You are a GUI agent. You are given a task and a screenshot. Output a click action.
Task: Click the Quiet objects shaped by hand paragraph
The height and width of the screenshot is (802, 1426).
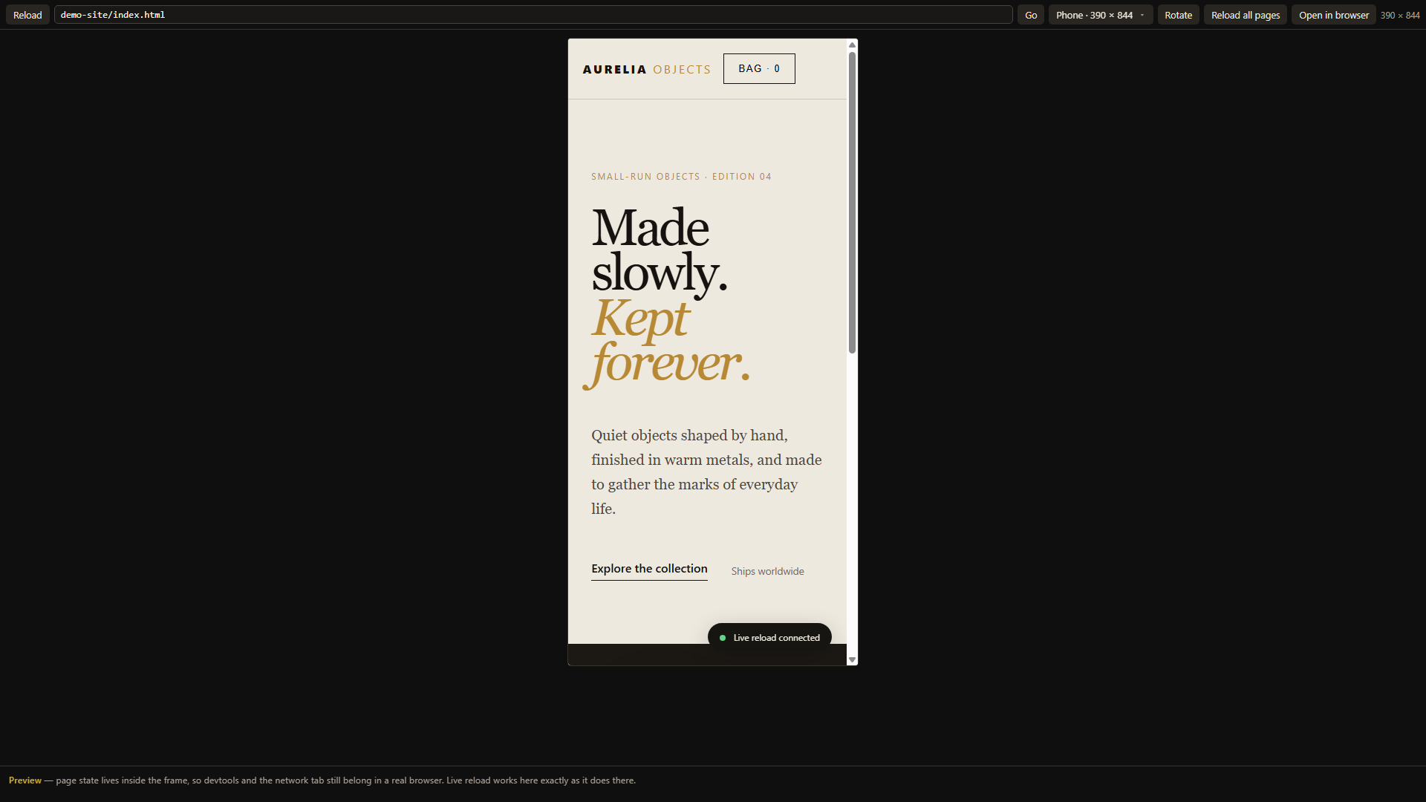(x=706, y=472)
